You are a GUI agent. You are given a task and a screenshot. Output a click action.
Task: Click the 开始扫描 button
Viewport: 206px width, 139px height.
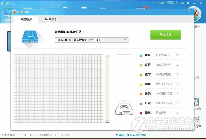(x=165, y=34)
